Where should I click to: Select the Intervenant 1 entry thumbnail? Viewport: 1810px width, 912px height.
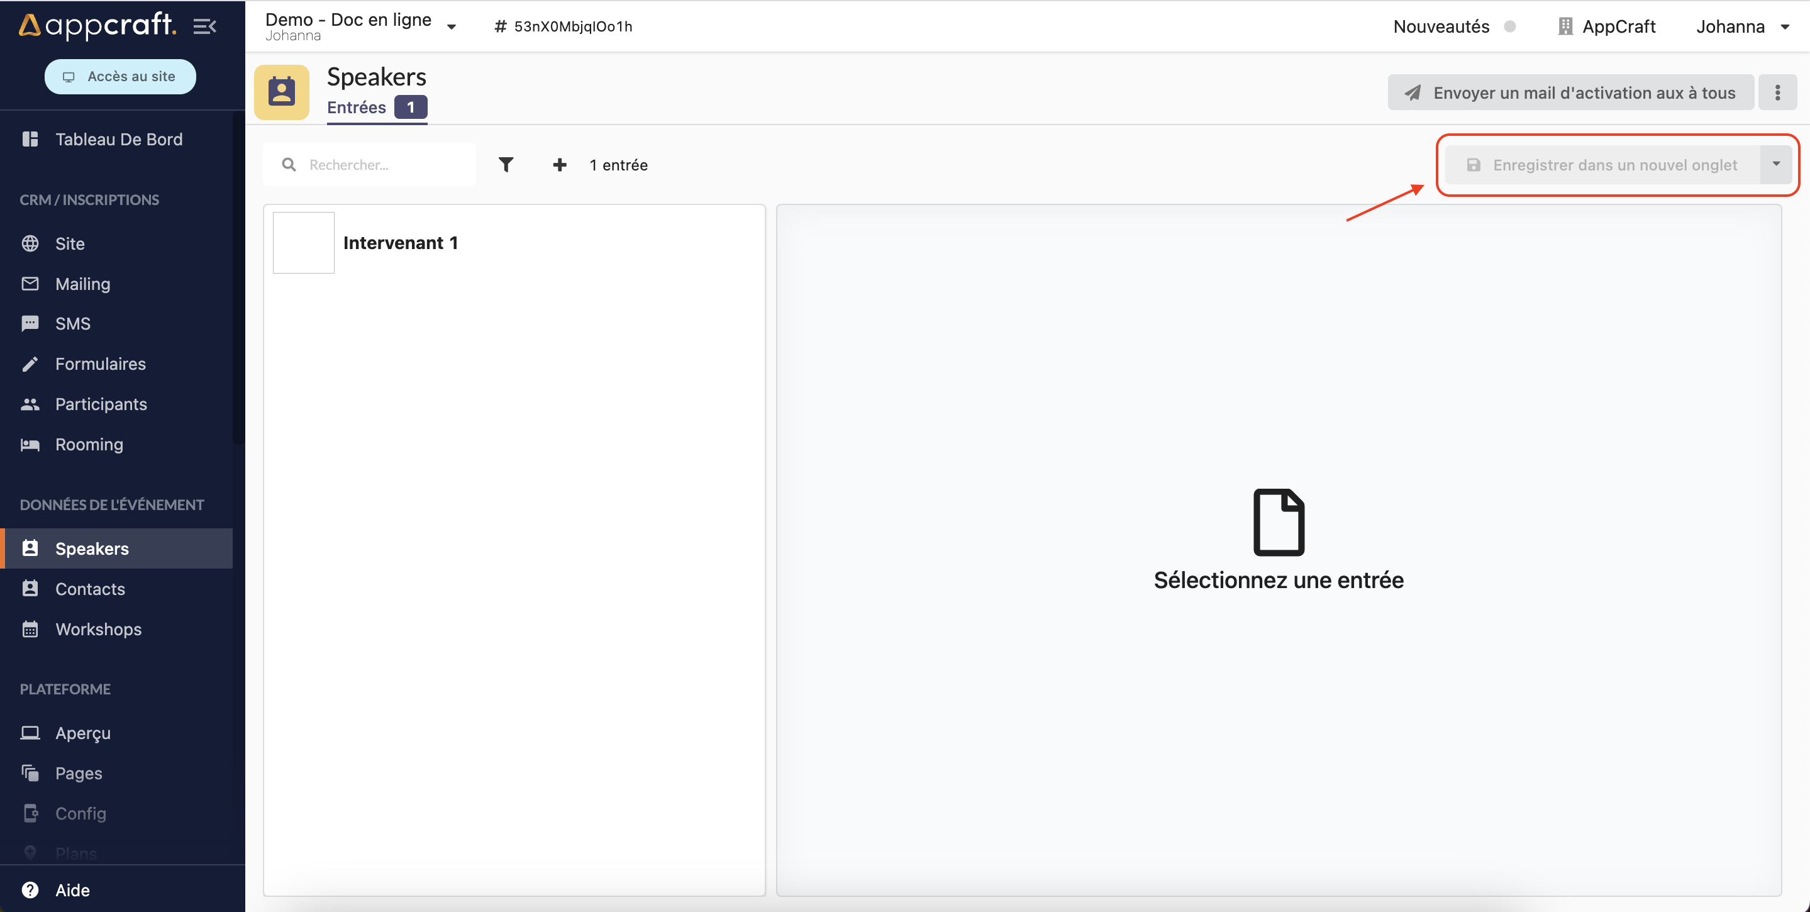304,243
